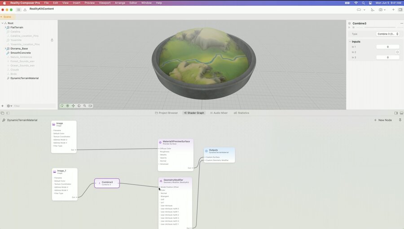Expand the Diorama_Base entity
The height and width of the screenshot is (229, 404).
[5, 48]
